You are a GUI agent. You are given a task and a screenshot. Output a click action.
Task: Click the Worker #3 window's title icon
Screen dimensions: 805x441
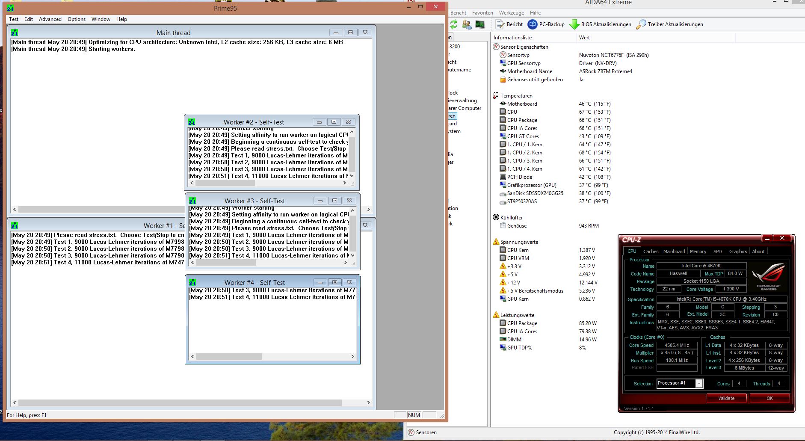pyautogui.click(x=192, y=201)
